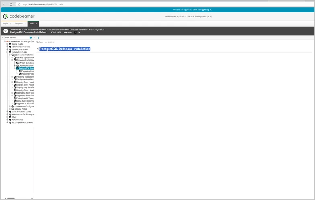Select Upgrade to 22.10-LTS tree item
The image size is (315, 200).
[25, 104]
